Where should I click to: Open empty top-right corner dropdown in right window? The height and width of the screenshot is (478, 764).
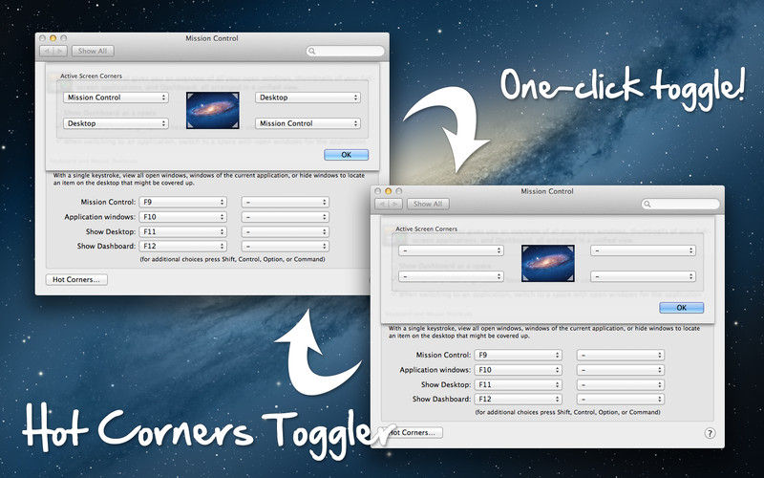point(643,250)
